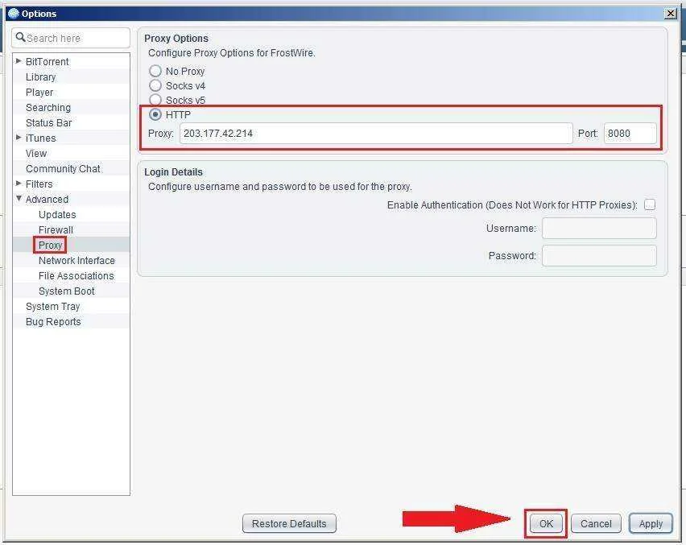This screenshot has height=545, width=686.
Task: Click the Proxy address field
Action: 376,134
